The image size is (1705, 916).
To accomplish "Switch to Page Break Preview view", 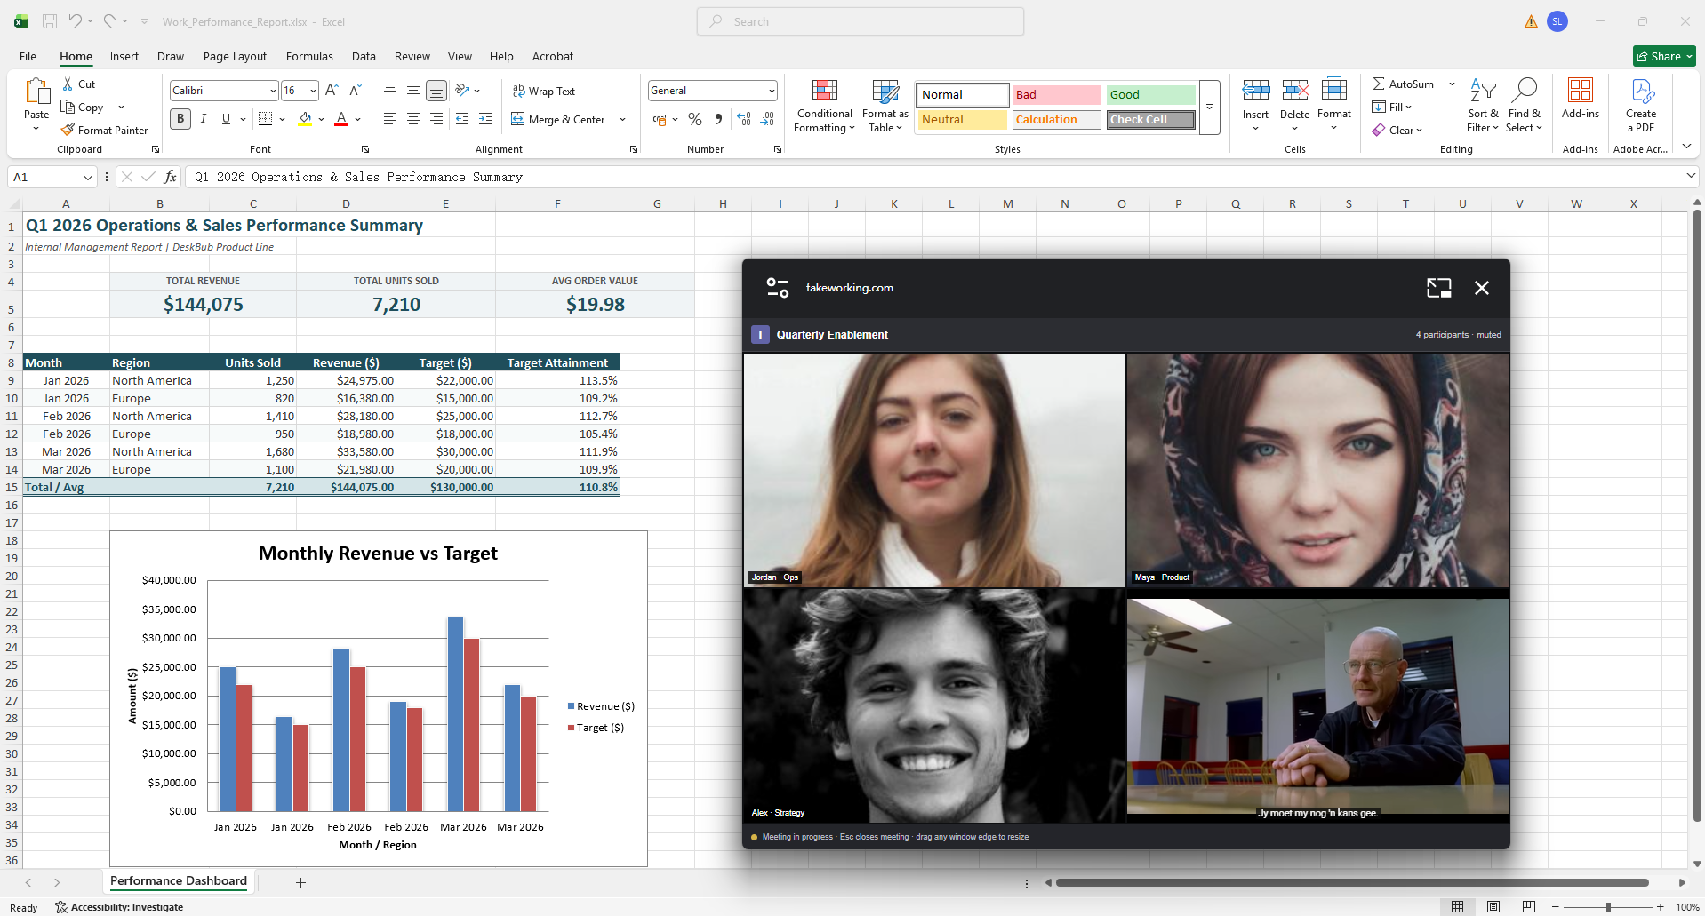I will [x=1528, y=907].
